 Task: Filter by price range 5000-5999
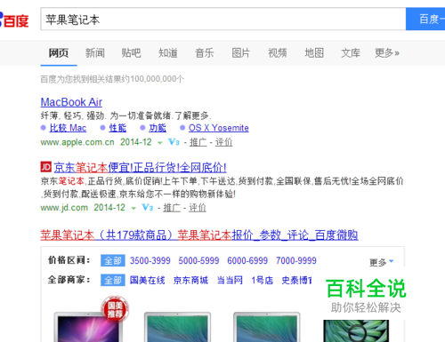coord(198,260)
